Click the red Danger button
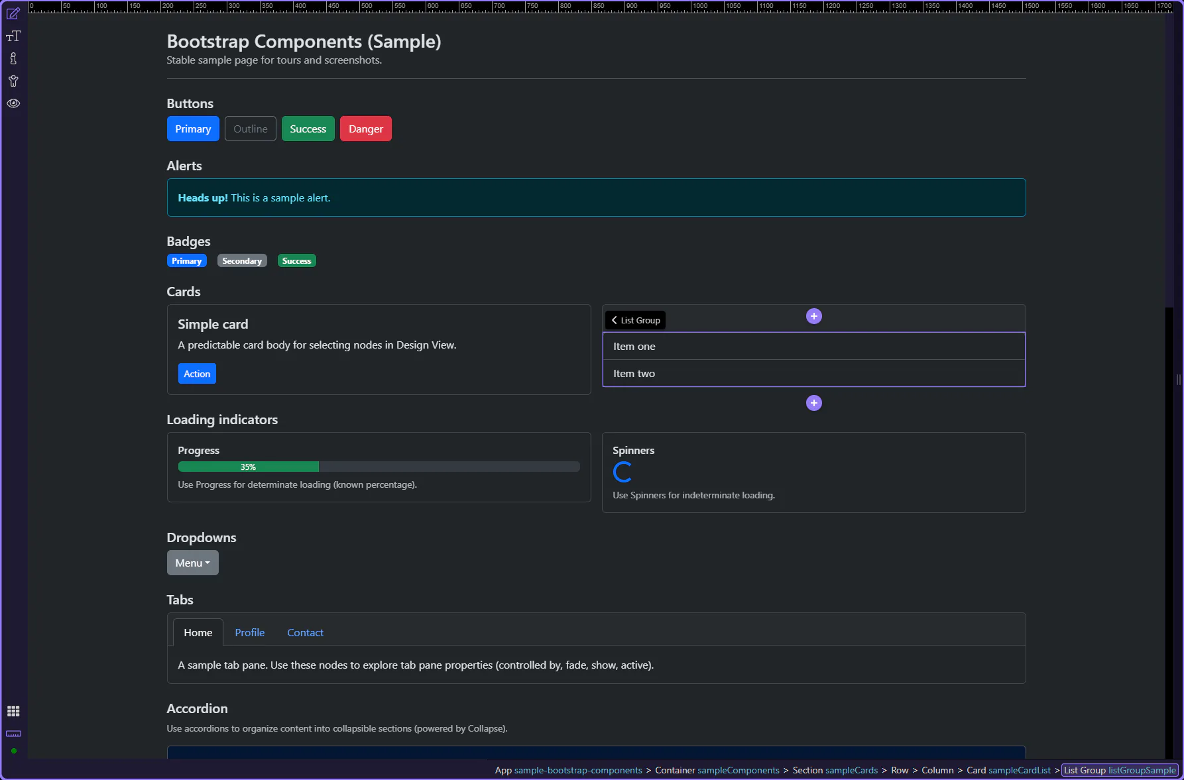 365,129
